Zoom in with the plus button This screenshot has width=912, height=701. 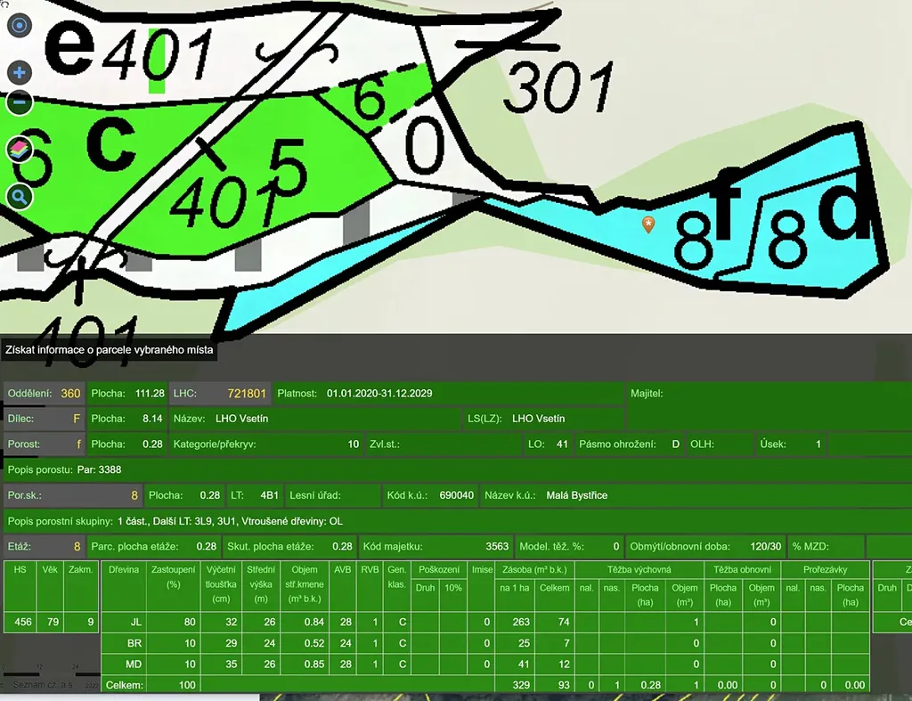coord(19,72)
